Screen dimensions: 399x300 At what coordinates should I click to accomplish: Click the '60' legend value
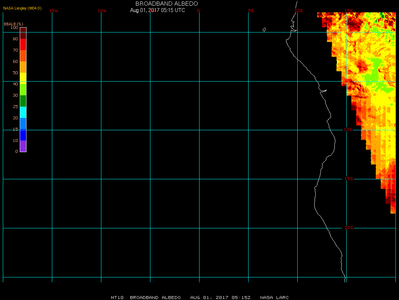pos(16,61)
